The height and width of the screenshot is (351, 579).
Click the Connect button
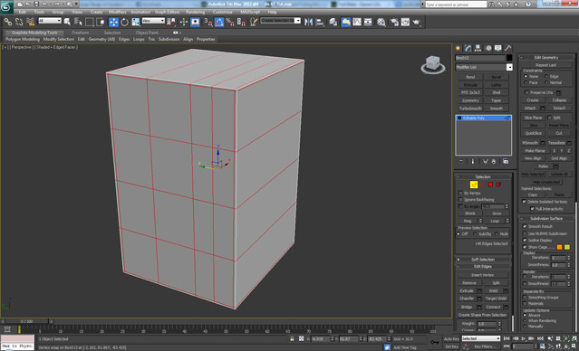(493, 307)
